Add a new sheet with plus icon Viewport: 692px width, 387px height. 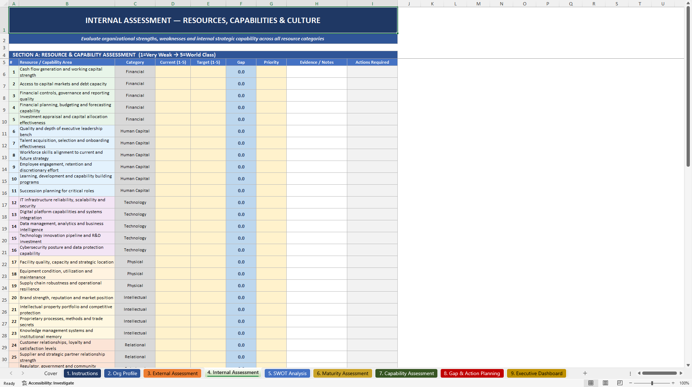click(585, 373)
